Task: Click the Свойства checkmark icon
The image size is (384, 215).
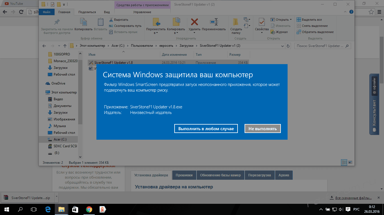Action: click(x=262, y=22)
